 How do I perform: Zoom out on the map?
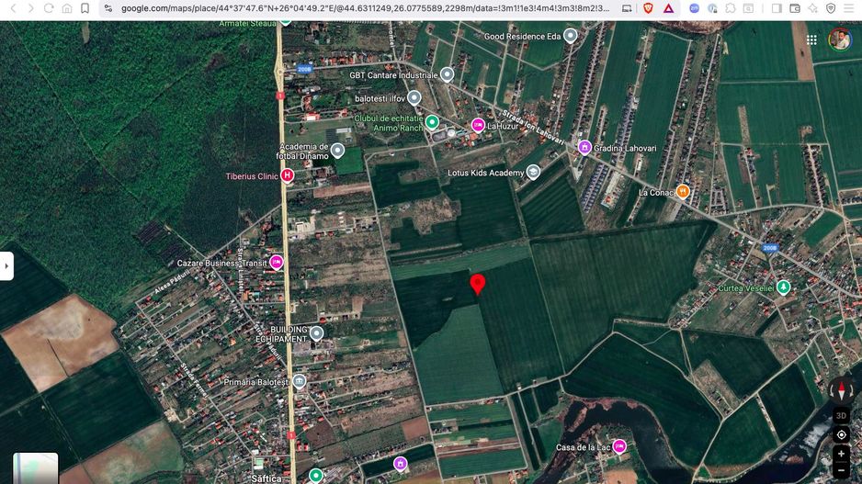tap(841, 471)
